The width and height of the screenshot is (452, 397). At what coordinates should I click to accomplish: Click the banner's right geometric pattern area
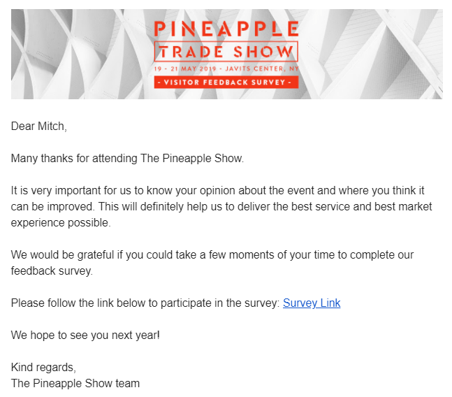point(371,55)
